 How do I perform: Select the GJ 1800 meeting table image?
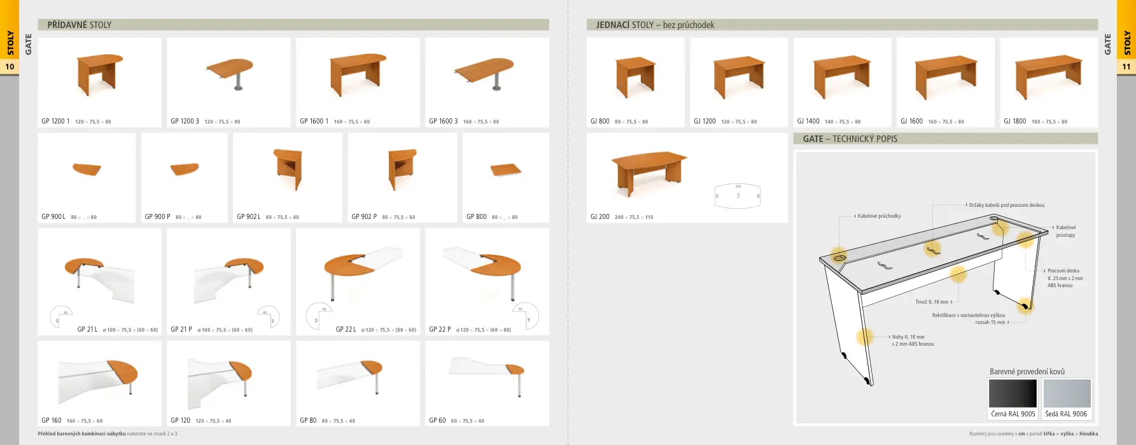click(1049, 76)
